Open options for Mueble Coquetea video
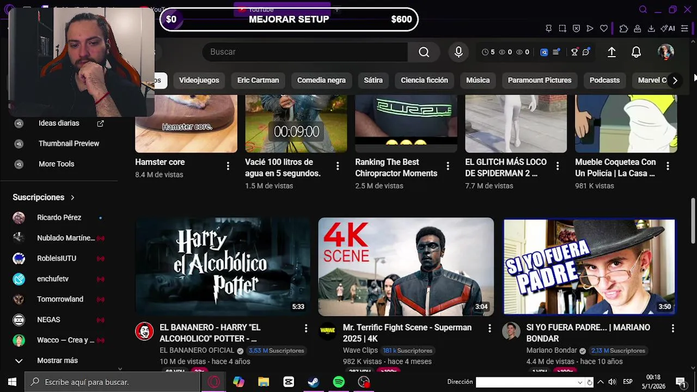This screenshot has width=697, height=392. tap(668, 166)
